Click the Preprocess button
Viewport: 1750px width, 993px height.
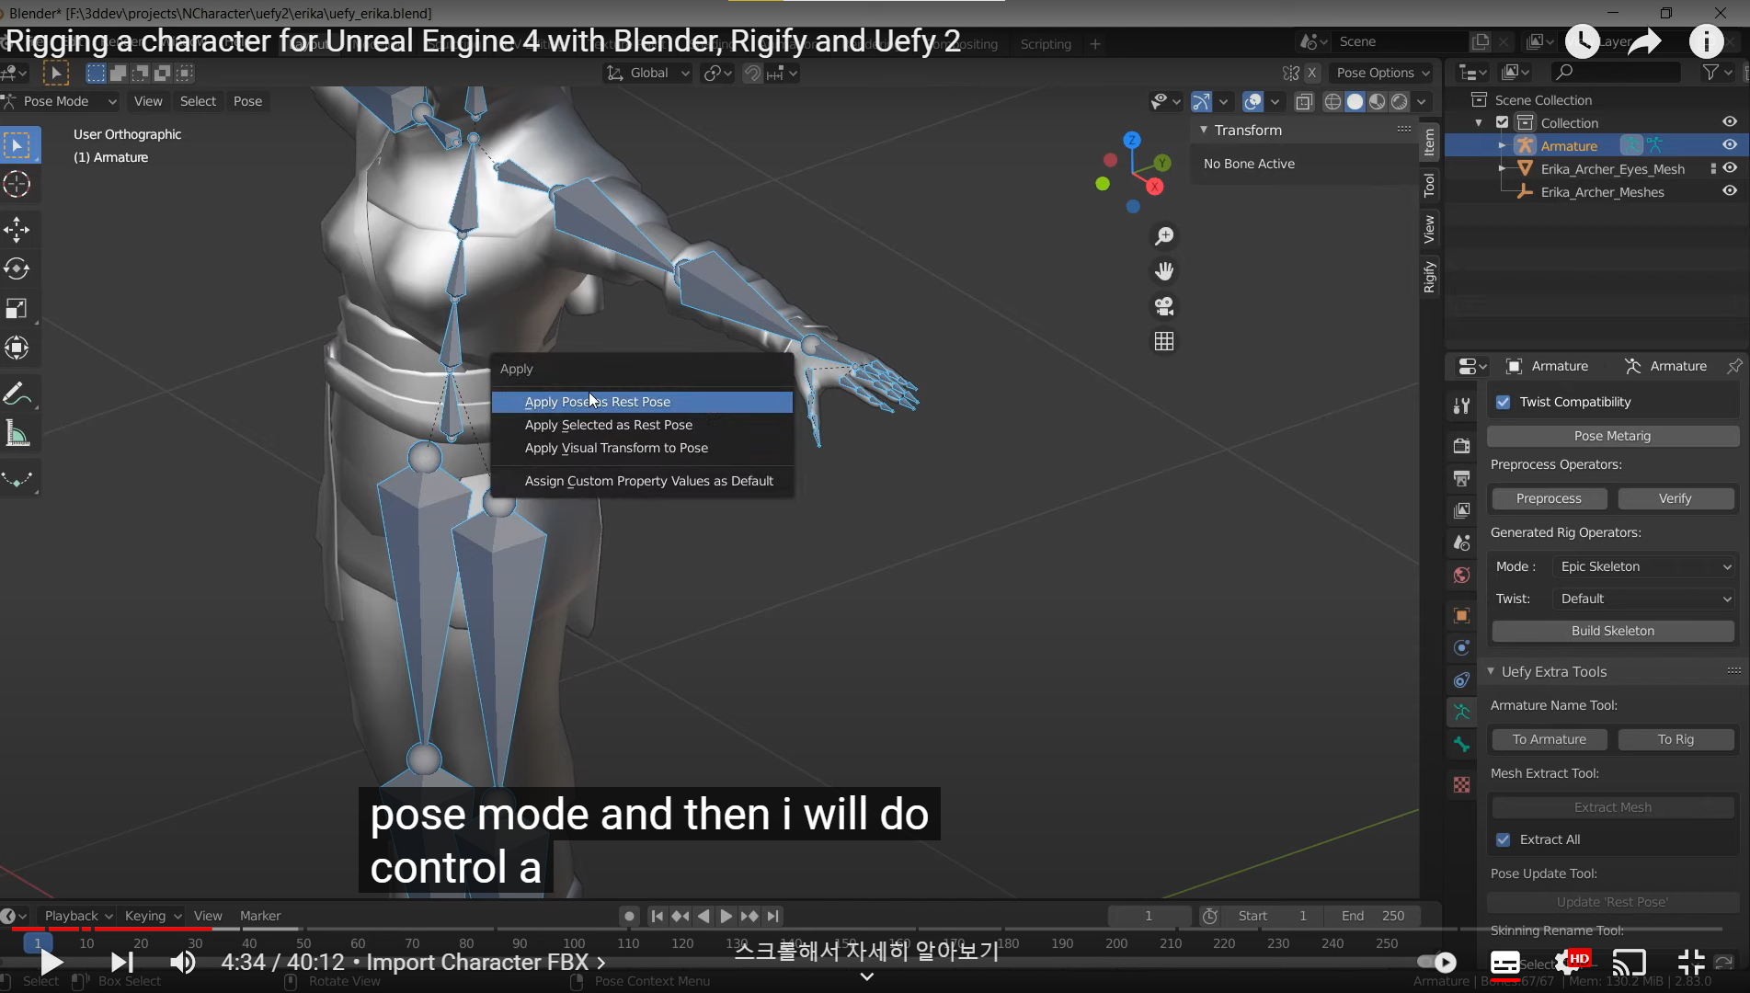1549,498
